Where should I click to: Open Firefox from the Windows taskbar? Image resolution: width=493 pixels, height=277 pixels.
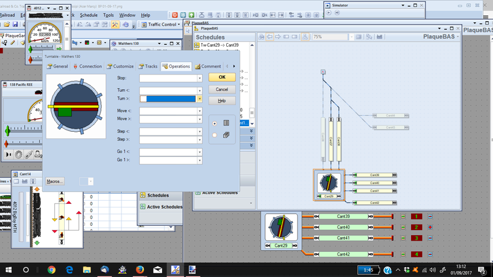click(140, 270)
